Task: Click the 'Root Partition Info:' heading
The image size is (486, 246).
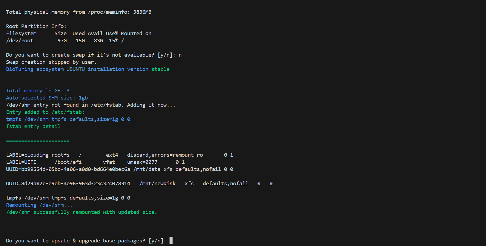Action: 36,26
